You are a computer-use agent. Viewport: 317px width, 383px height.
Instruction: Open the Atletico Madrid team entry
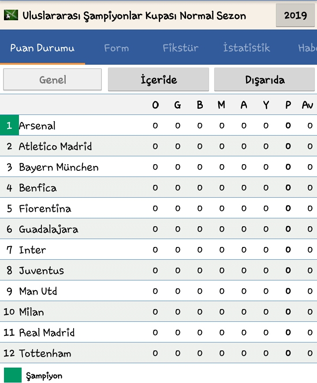pyautogui.click(x=159, y=146)
